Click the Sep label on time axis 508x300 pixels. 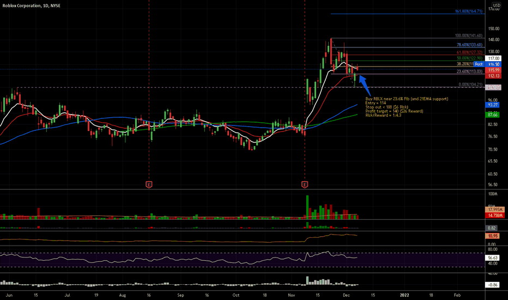tap(180, 295)
